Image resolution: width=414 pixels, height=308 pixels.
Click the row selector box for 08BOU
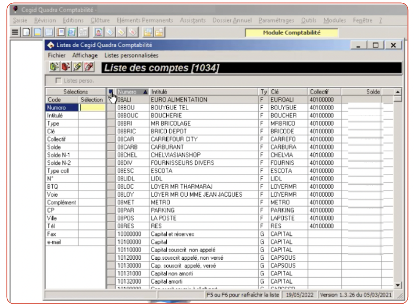[x=111, y=108]
